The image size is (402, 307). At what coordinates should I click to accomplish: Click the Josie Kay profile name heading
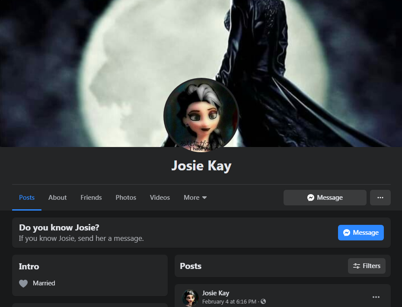(201, 166)
